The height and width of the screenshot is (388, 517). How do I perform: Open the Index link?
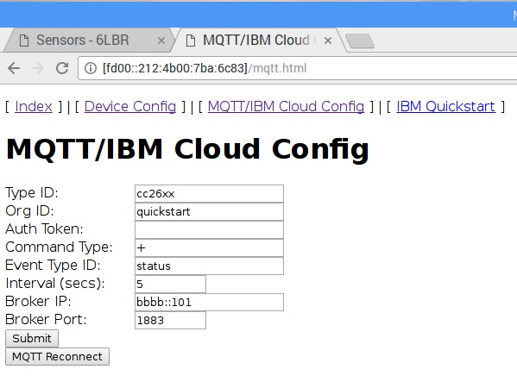(x=34, y=107)
